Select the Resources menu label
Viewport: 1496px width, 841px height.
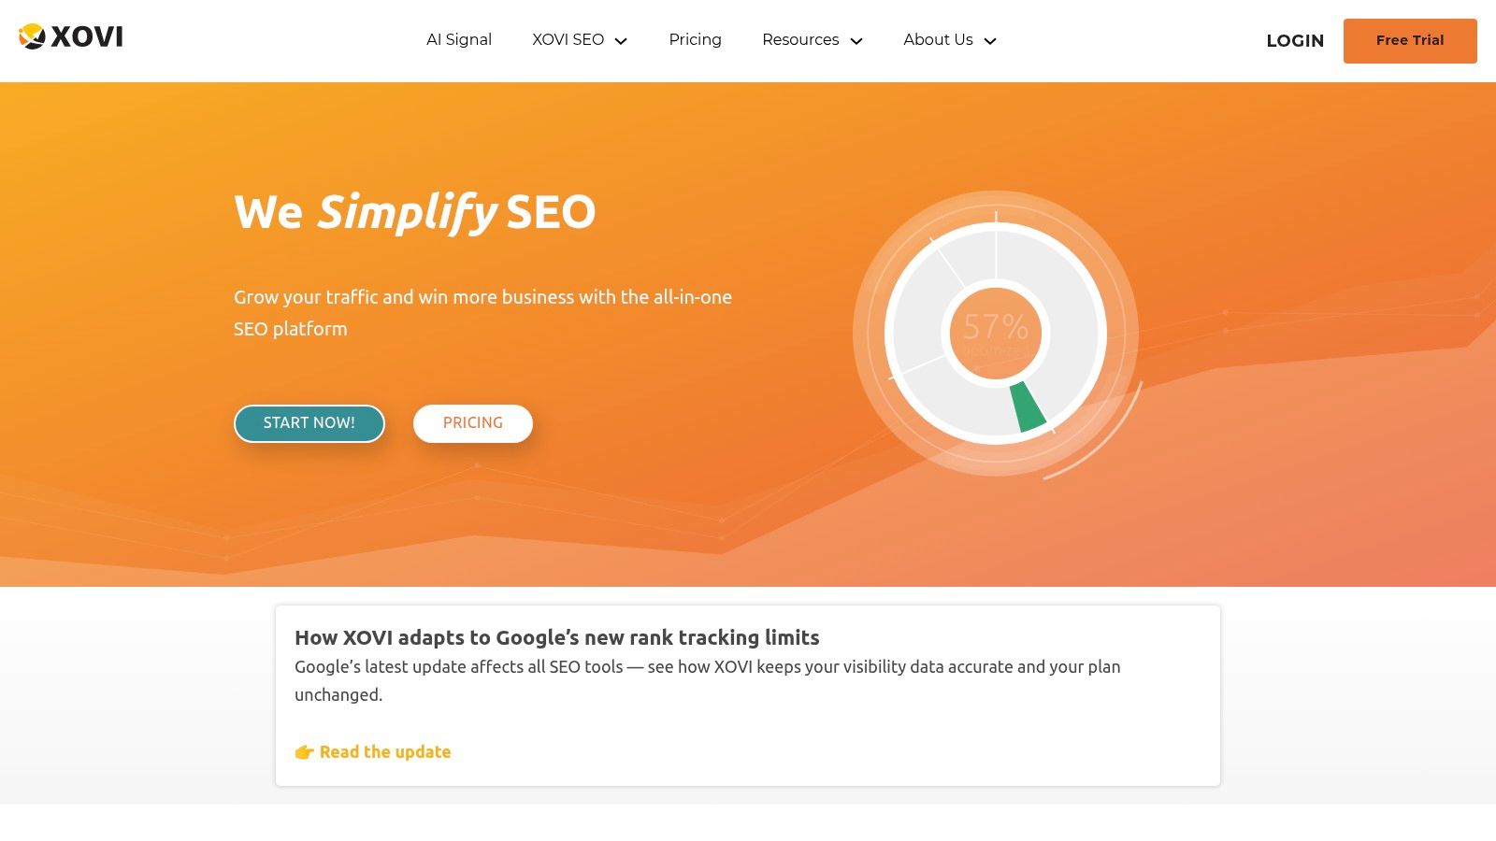(799, 40)
